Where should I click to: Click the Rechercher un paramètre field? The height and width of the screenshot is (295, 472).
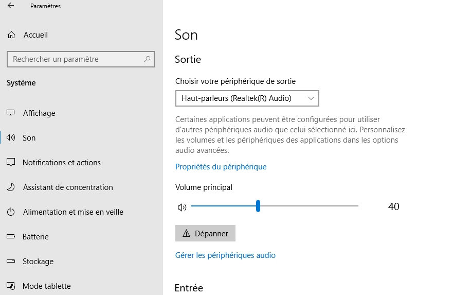[x=75, y=59]
